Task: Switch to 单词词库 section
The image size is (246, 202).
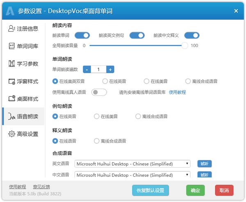Action: 23,46
